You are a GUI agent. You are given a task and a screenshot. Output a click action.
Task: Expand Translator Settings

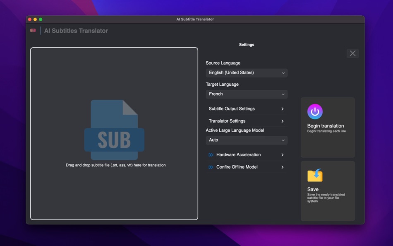click(x=246, y=121)
